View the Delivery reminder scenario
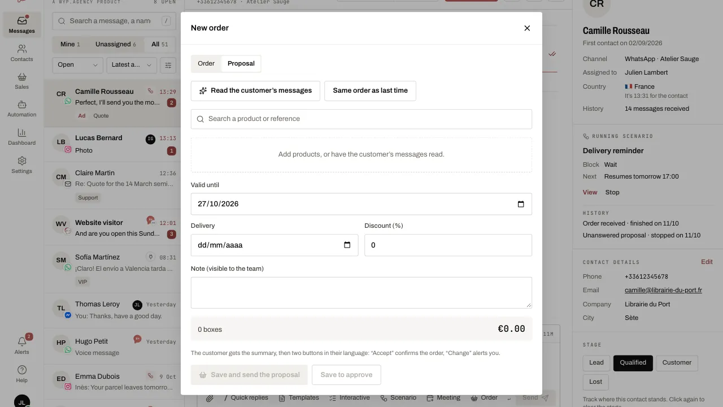The image size is (723, 407). click(x=590, y=192)
